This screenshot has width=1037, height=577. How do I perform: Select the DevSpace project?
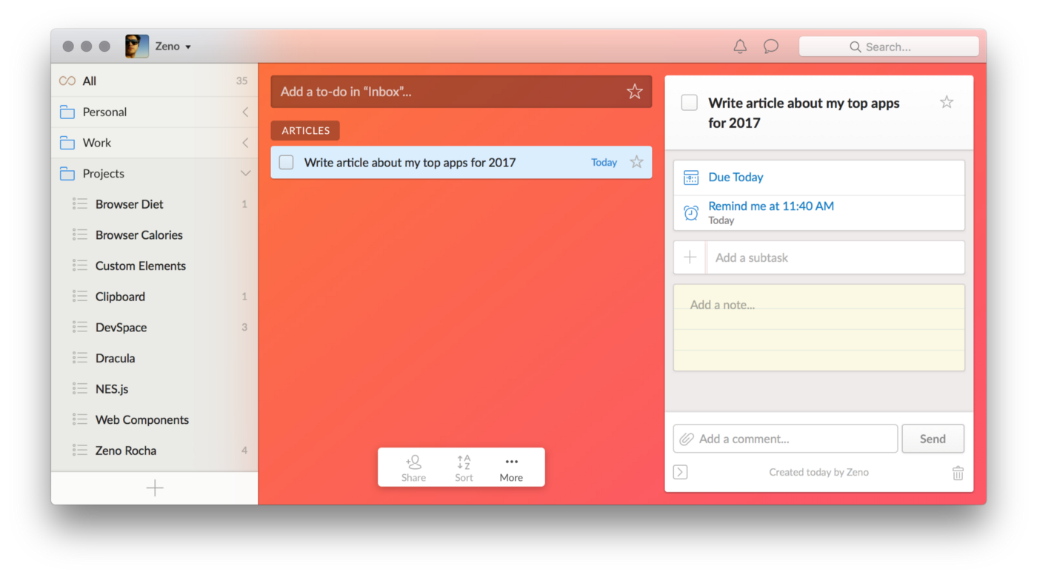pos(121,327)
